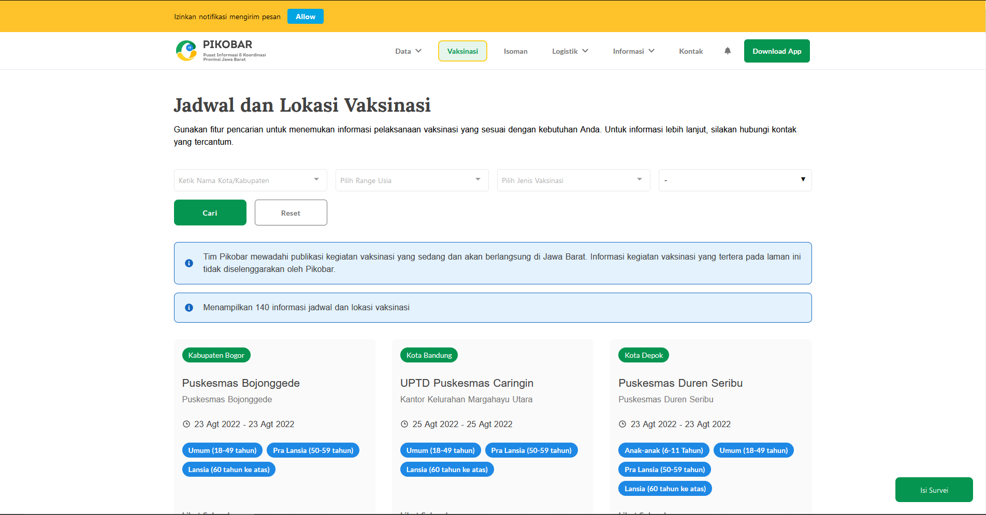Click clock icon on UPTD Puskesmas Caringin card
986x515 pixels.
pos(404,424)
